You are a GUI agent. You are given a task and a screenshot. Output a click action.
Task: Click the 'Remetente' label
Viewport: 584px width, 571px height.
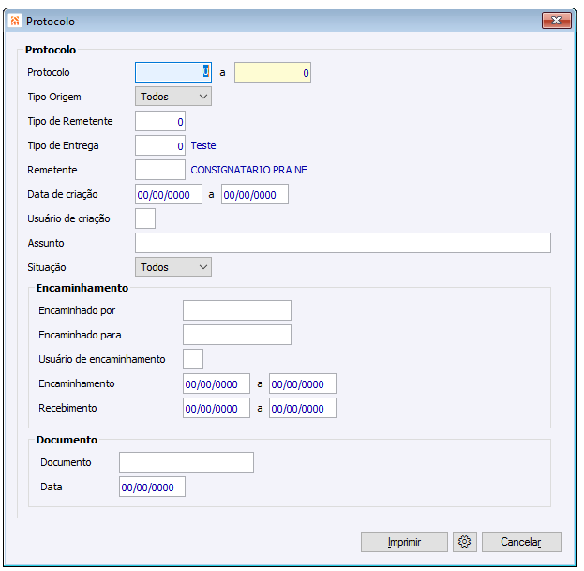(52, 170)
